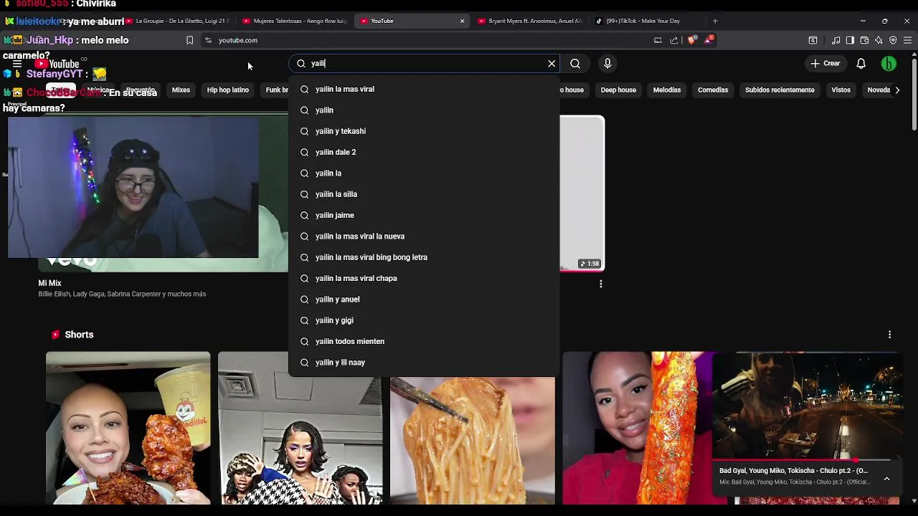Filter by the Vistos chip
The image size is (918, 516).
coord(841,90)
